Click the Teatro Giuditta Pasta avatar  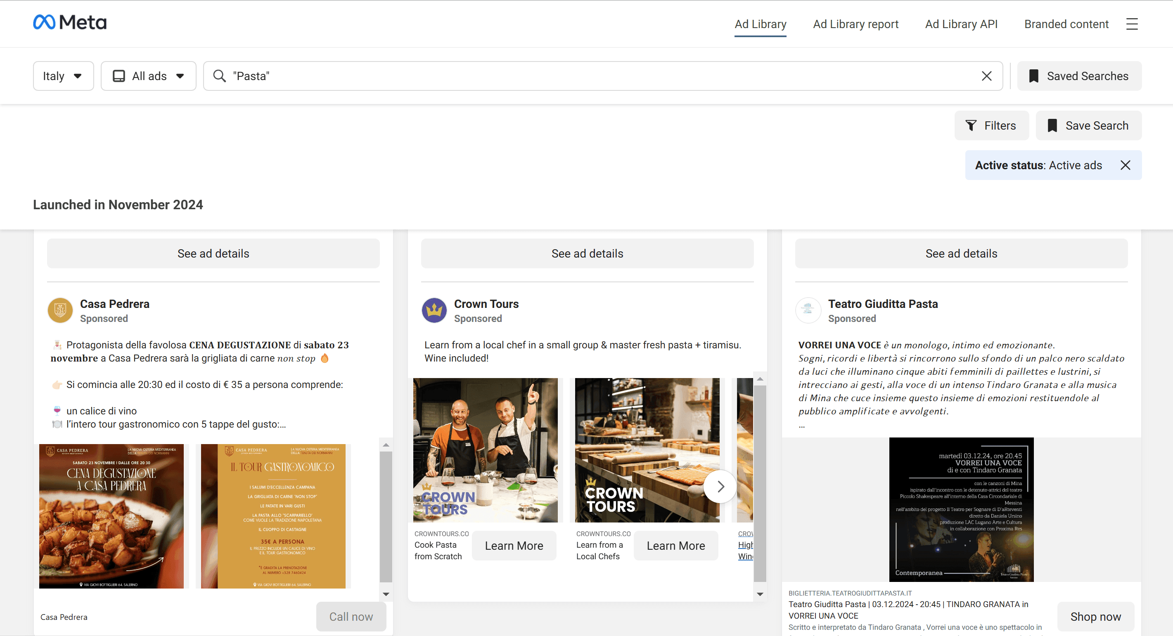tap(808, 310)
